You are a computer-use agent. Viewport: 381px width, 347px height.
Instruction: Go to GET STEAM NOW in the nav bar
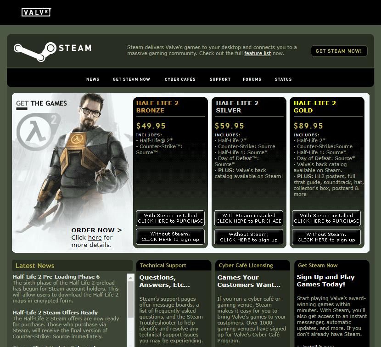click(131, 79)
